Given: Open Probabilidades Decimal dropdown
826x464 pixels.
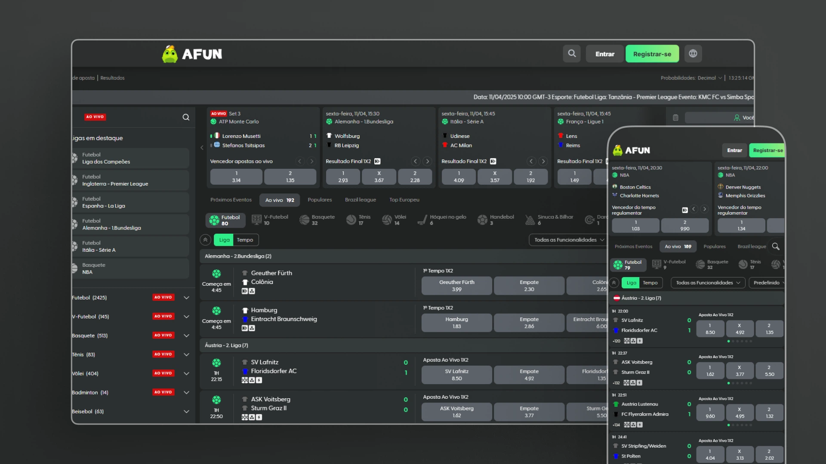Looking at the screenshot, I should click(691, 78).
